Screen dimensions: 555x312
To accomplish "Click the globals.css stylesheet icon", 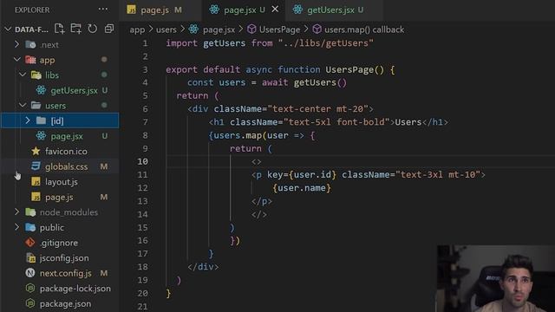I will coord(36,166).
